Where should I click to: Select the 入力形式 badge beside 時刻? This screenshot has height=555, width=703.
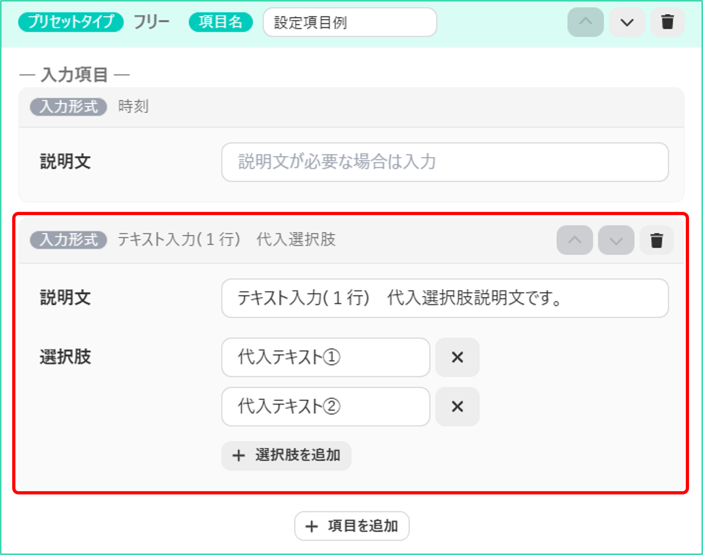tap(68, 107)
